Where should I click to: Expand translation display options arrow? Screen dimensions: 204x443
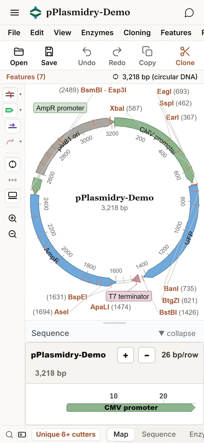pyautogui.click(x=21, y=141)
